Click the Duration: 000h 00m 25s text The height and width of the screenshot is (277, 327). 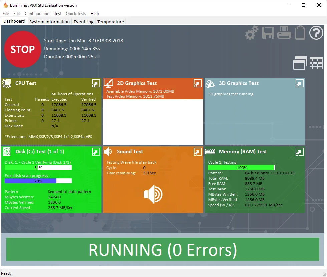(70, 57)
